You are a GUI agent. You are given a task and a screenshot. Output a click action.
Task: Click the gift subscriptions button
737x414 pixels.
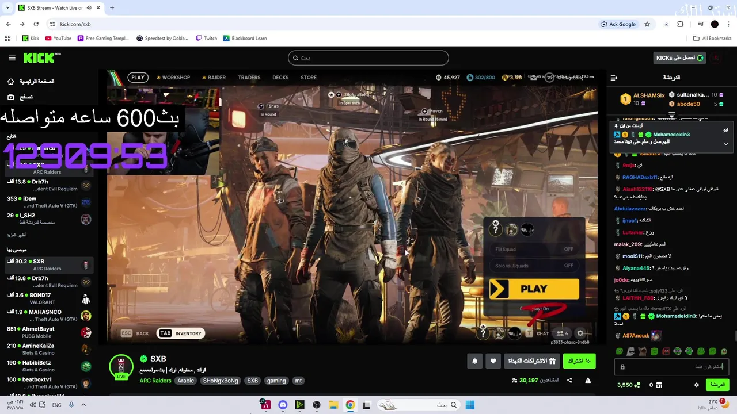(531, 361)
